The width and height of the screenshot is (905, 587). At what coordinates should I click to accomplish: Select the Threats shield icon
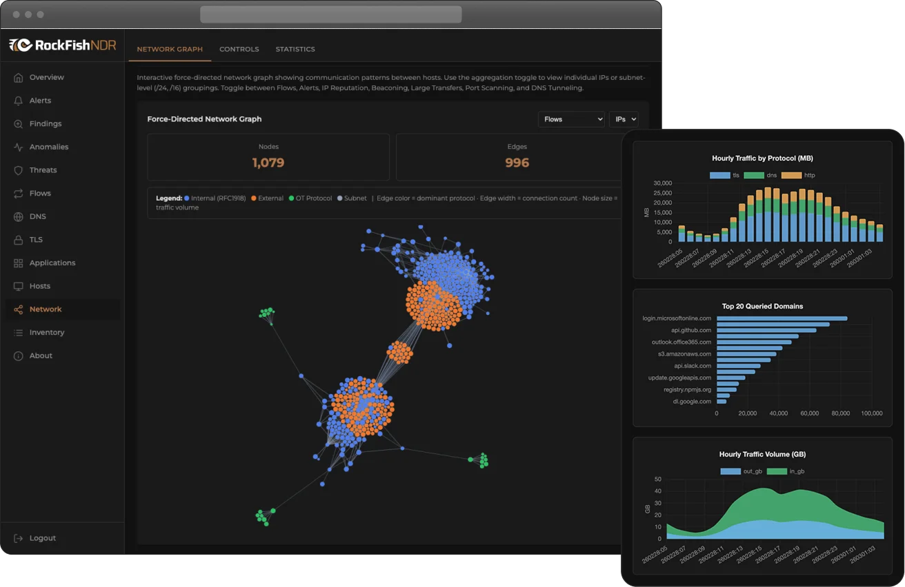pyautogui.click(x=19, y=169)
